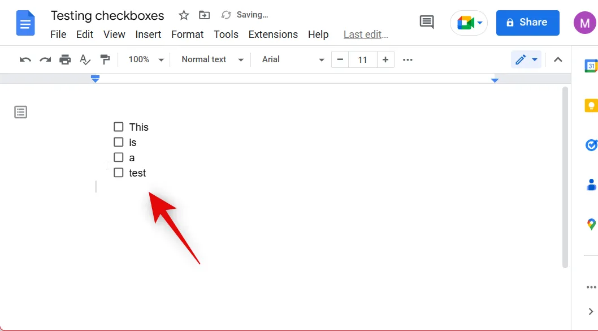The width and height of the screenshot is (598, 331).
Task: Click the side panel three-dot options
Action: click(x=591, y=287)
